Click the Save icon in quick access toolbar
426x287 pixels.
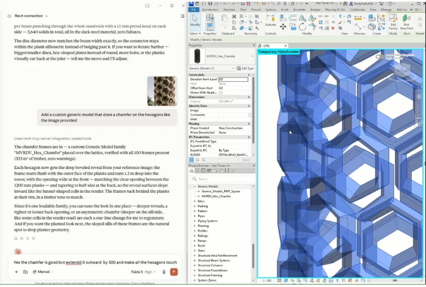pyautogui.click(x=210, y=3)
